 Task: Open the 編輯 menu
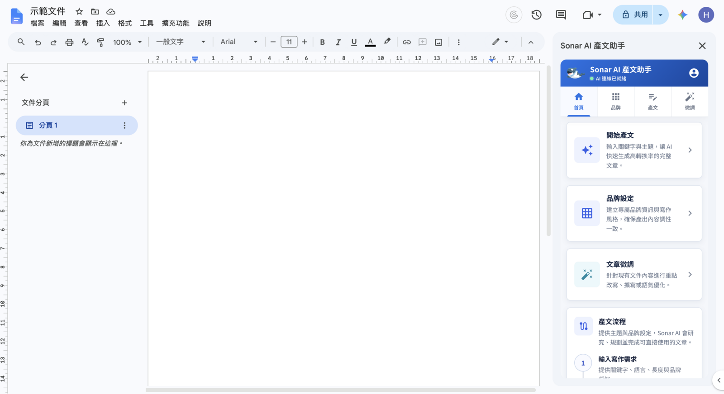coord(59,23)
